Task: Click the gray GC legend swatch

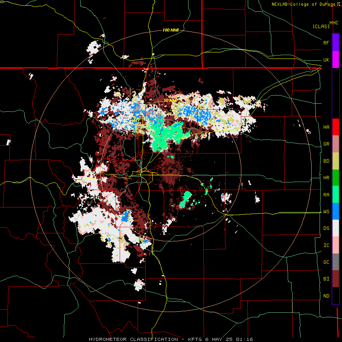Action: point(336,262)
